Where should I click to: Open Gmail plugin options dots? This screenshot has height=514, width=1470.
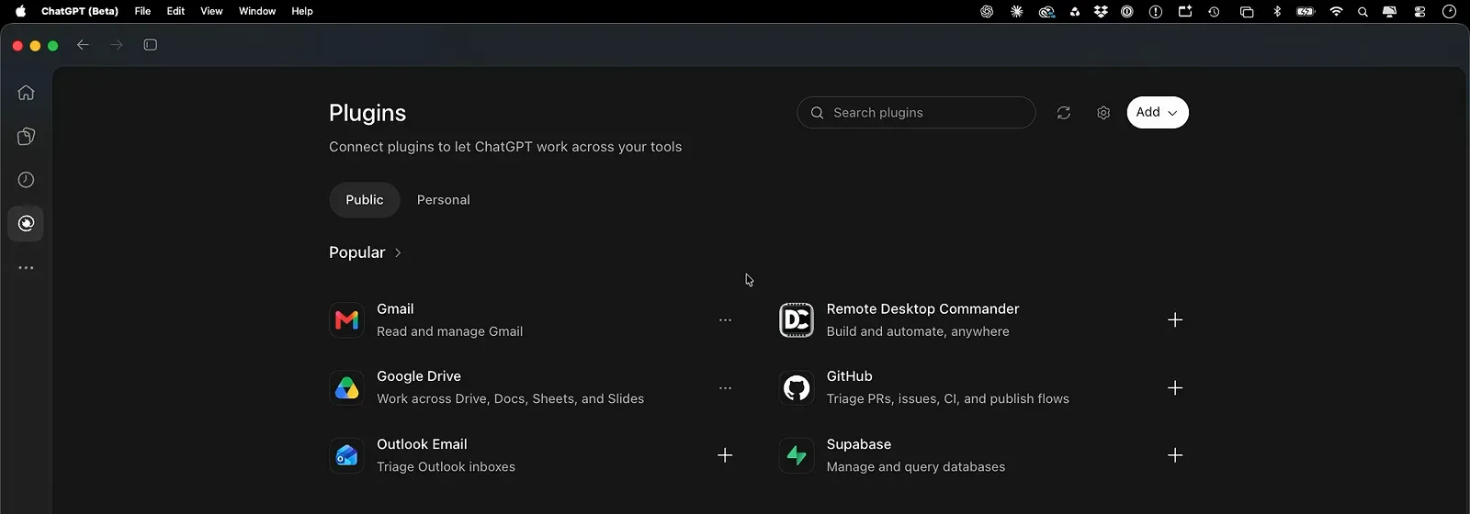725,320
